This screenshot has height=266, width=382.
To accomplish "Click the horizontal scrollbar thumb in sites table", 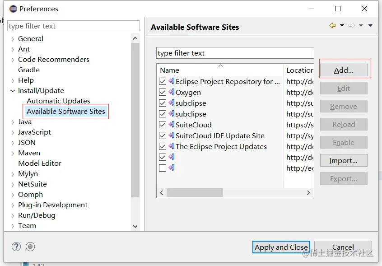I will pos(195,192).
